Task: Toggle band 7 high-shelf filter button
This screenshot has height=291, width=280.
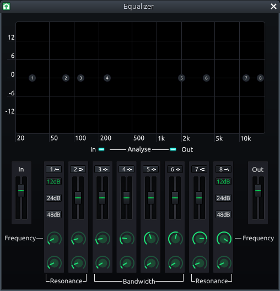Action: click(x=199, y=169)
